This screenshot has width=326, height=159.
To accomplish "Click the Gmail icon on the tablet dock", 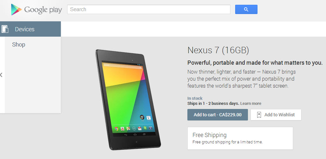I will tap(140, 128).
